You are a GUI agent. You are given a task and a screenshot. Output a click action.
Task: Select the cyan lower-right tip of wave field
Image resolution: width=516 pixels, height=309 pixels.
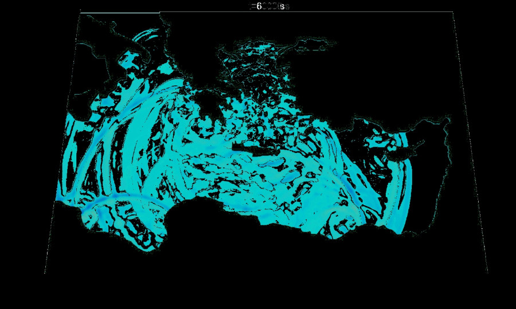tap(398, 229)
